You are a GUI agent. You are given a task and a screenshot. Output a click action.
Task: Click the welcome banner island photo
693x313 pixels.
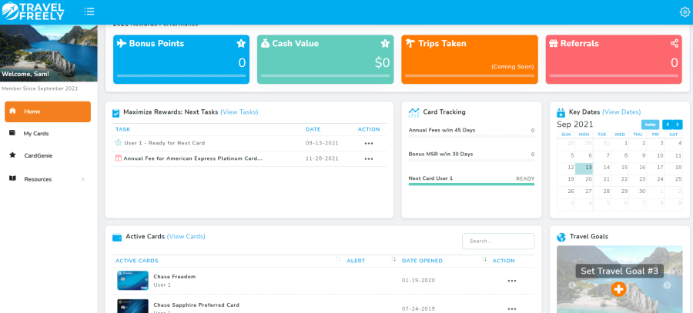pyautogui.click(x=49, y=53)
